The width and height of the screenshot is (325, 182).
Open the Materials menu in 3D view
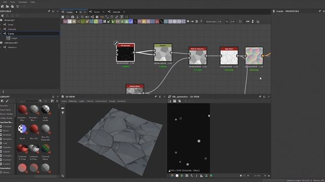click(73, 101)
